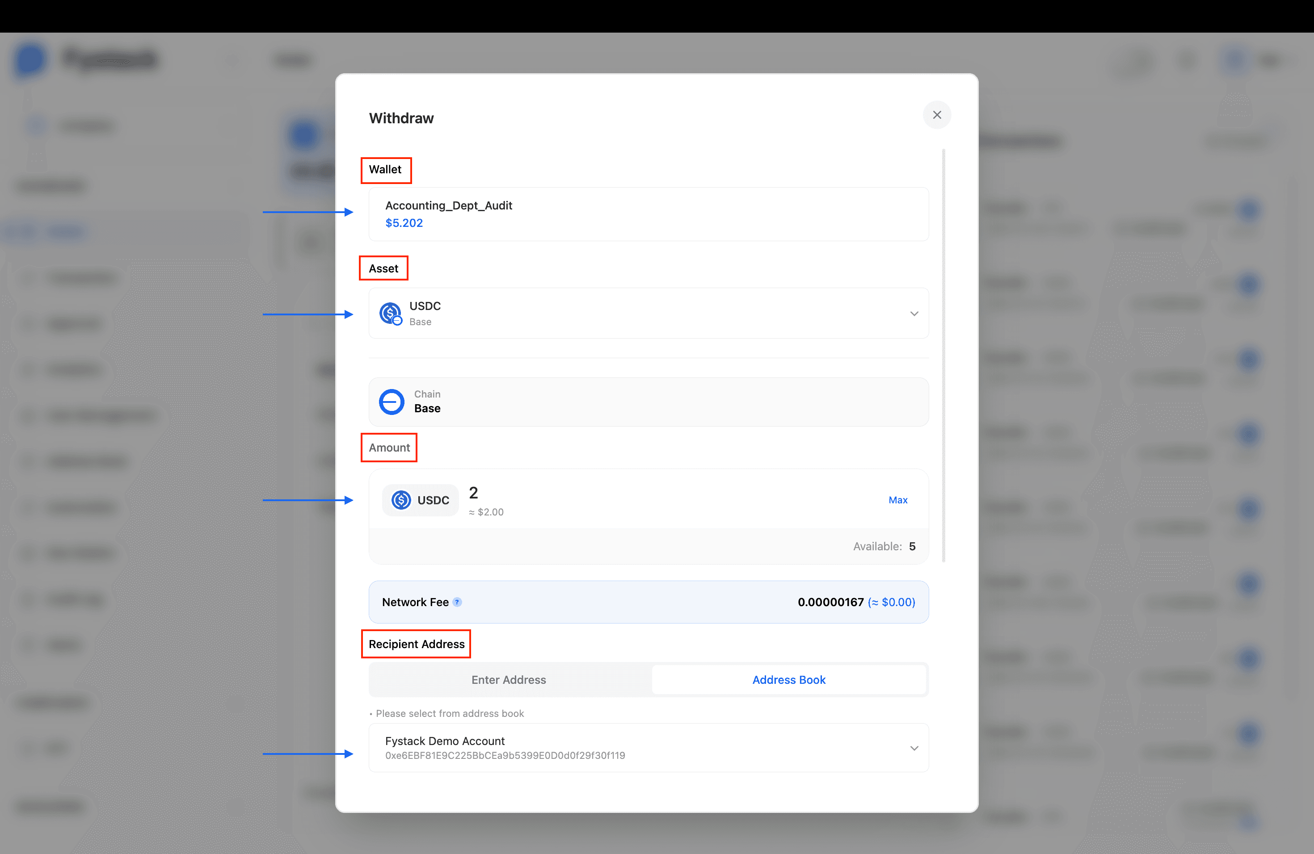
Task: Click the $5.202 wallet balance text
Action: (404, 223)
